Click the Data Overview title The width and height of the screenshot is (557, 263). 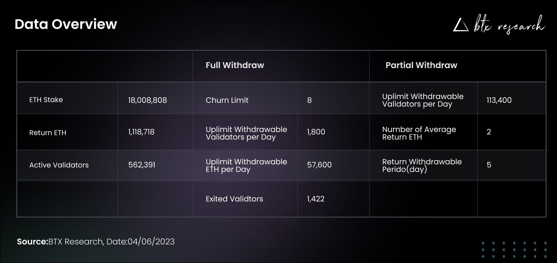click(x=66, y=24)
